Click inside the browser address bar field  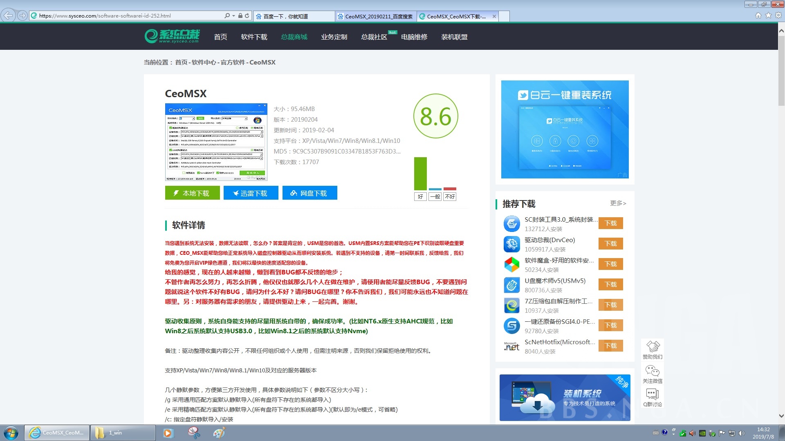pyautogui.click(x=123, y=15)
